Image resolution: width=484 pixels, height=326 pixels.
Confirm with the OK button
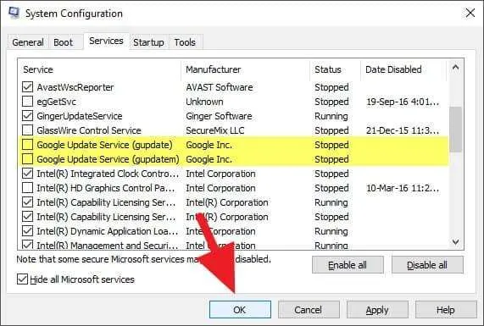[240, 310]
